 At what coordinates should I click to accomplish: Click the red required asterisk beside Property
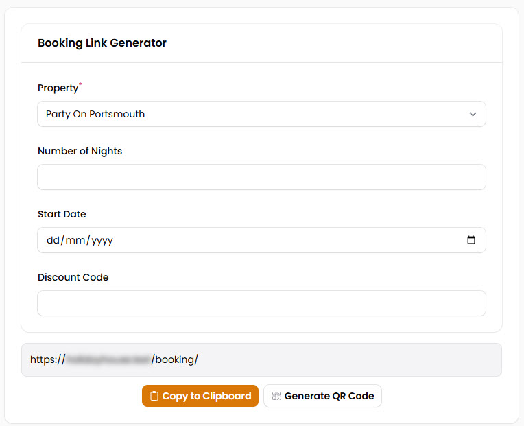click(80, 84)
